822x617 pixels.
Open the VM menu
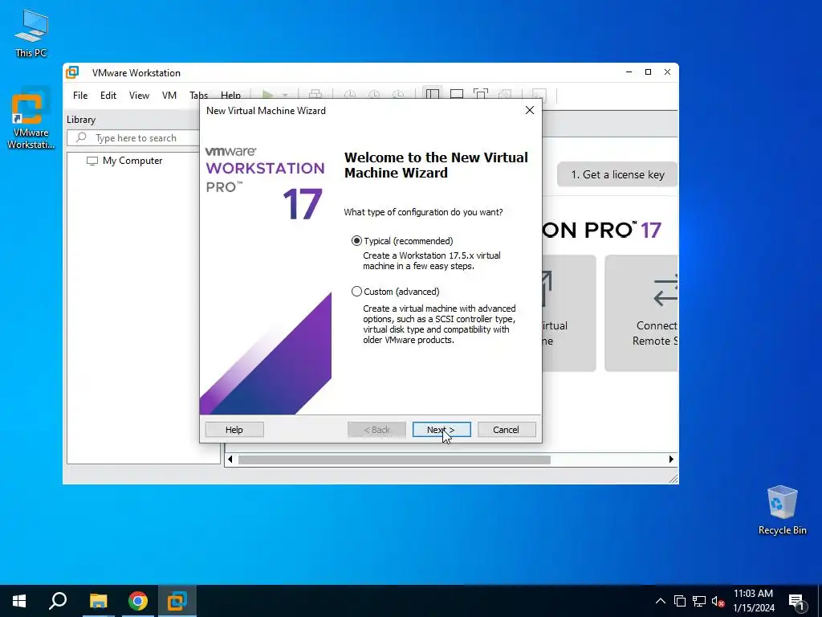169,96
